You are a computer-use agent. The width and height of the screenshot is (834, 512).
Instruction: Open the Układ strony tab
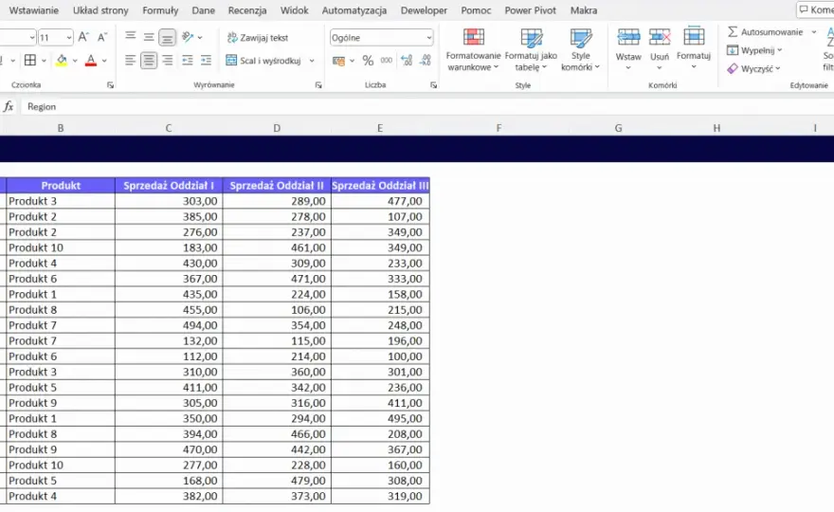100,10
